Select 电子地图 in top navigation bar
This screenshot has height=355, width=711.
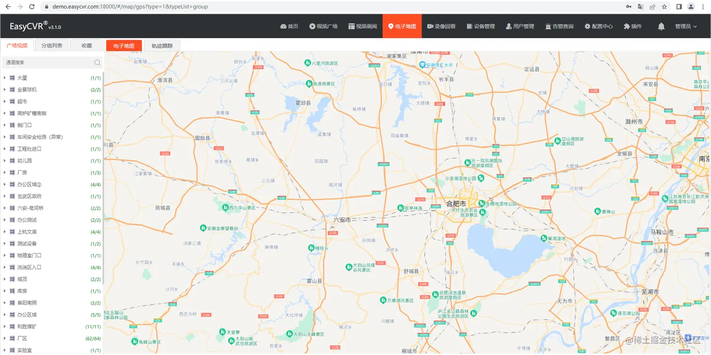[402, 26]
